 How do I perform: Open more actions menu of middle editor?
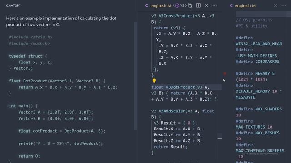tap(215, 5)
